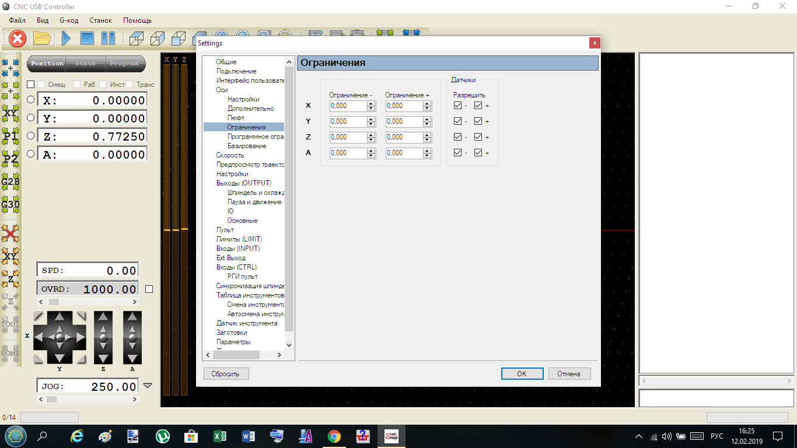Toggle A axis minus sensor checkbox
Screen dimensions: 797x448
point(457,153)
